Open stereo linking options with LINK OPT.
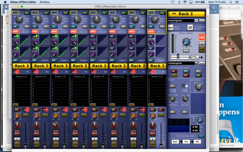The height and width of the screenshot is (152, 243). pyautogui.click(x=190, y=28)
